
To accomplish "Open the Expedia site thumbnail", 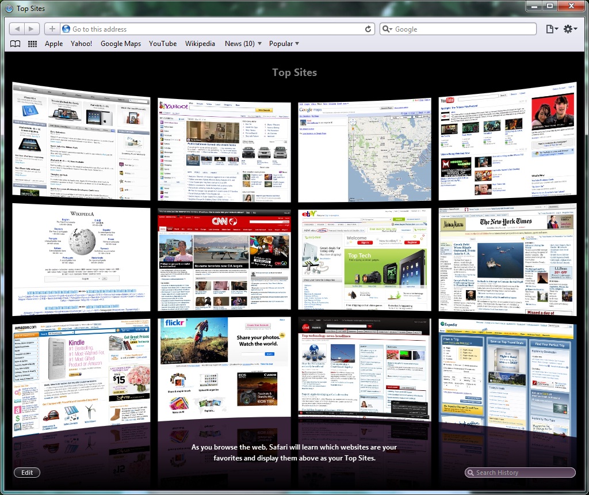I will (x=507, y=378).
